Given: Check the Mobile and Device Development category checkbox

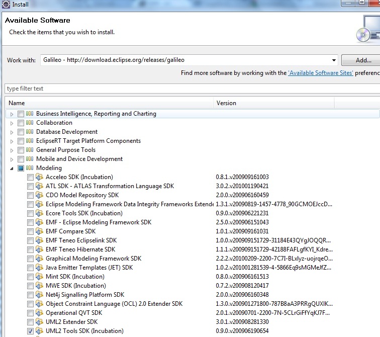Looking at the screenshot, I should 21,159.
